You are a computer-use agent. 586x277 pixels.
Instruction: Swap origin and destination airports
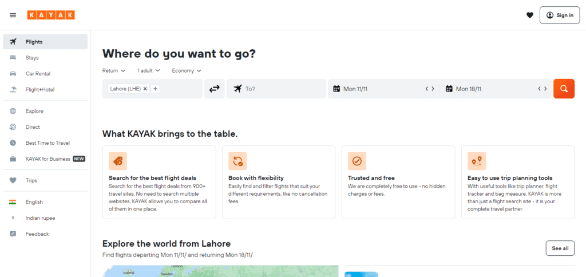[215, 89]
